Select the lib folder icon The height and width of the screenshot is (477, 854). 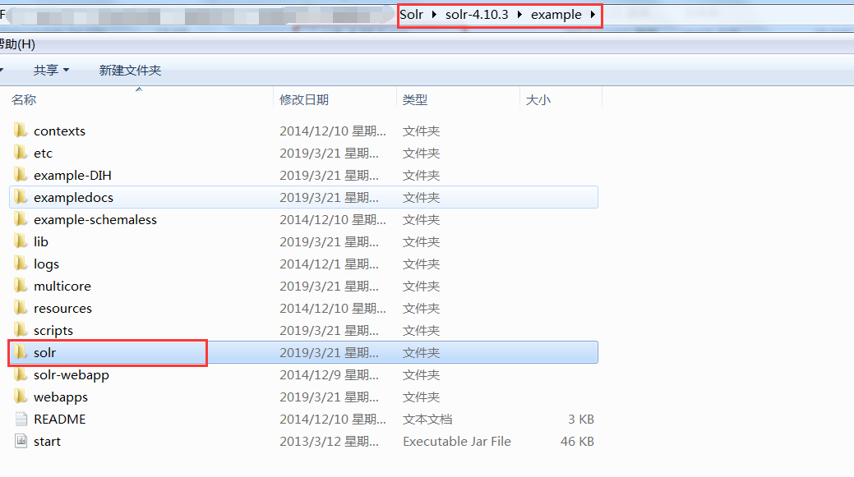21,241
